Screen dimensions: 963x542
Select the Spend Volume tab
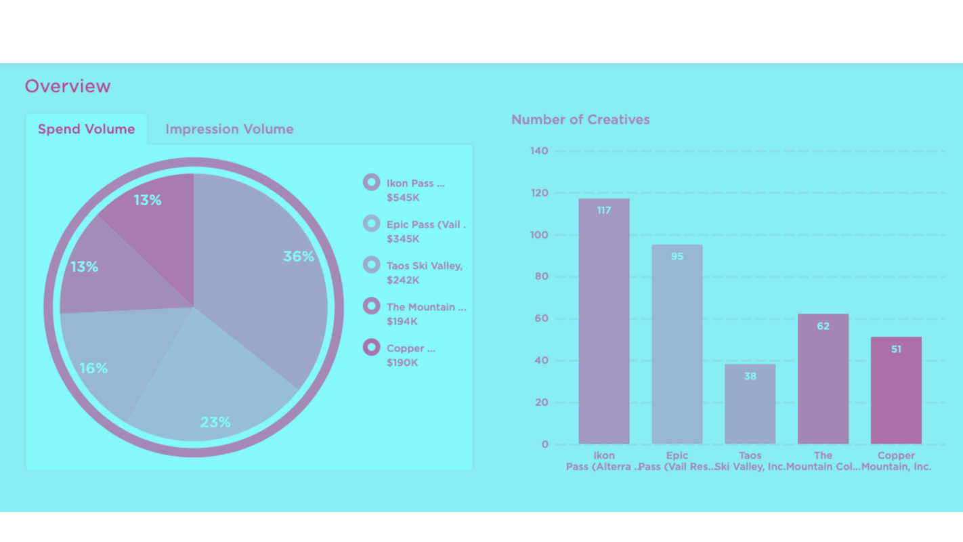click(87, 129)
